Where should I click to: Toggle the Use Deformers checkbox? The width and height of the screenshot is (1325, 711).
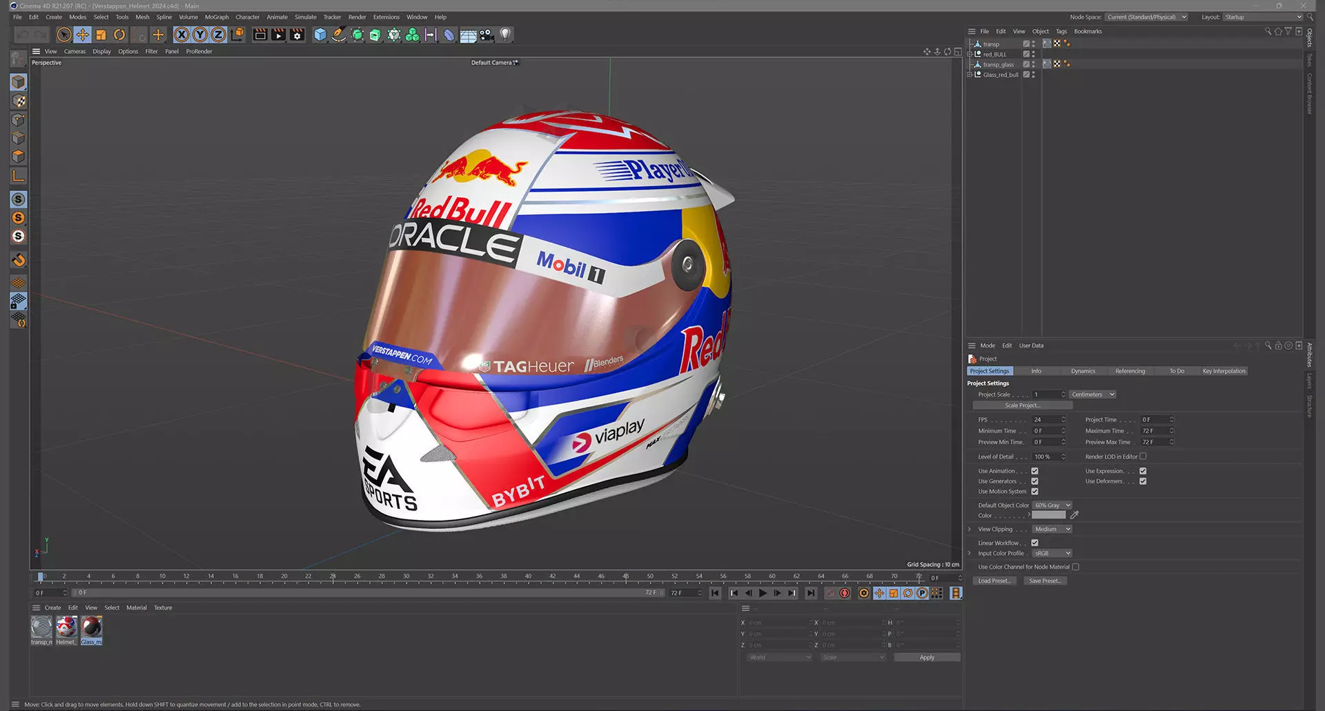click(1143, 481)
